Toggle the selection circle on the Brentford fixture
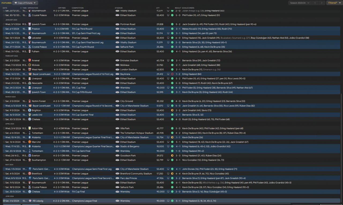The width and height of the screenshot is (343, 205). (4, 174)
